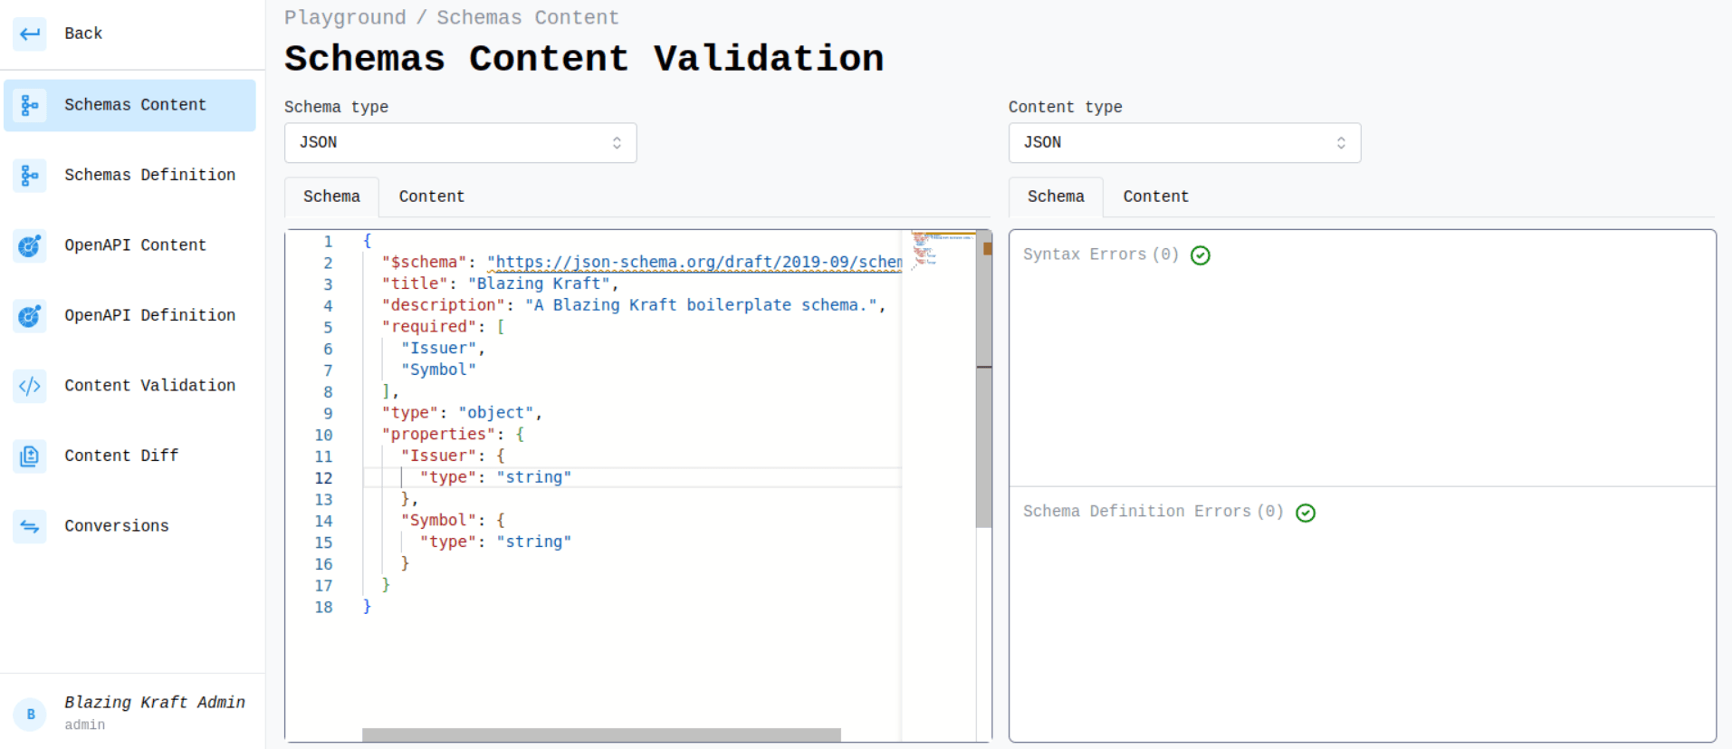1732x749 pixels.
Task: Click the Content Diff document icon
Action: 30,456
